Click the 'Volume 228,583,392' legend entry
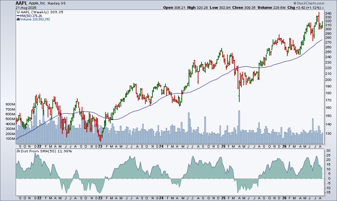The height and width of the screenshot is (201, 337). point(35,19)
